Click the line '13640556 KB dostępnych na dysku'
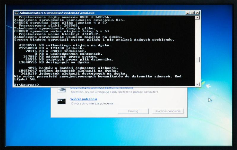 tap(55, 62)
